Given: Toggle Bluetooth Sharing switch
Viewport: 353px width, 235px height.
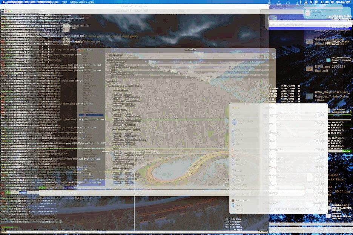Looking at the screenshot, I should 318,193.
